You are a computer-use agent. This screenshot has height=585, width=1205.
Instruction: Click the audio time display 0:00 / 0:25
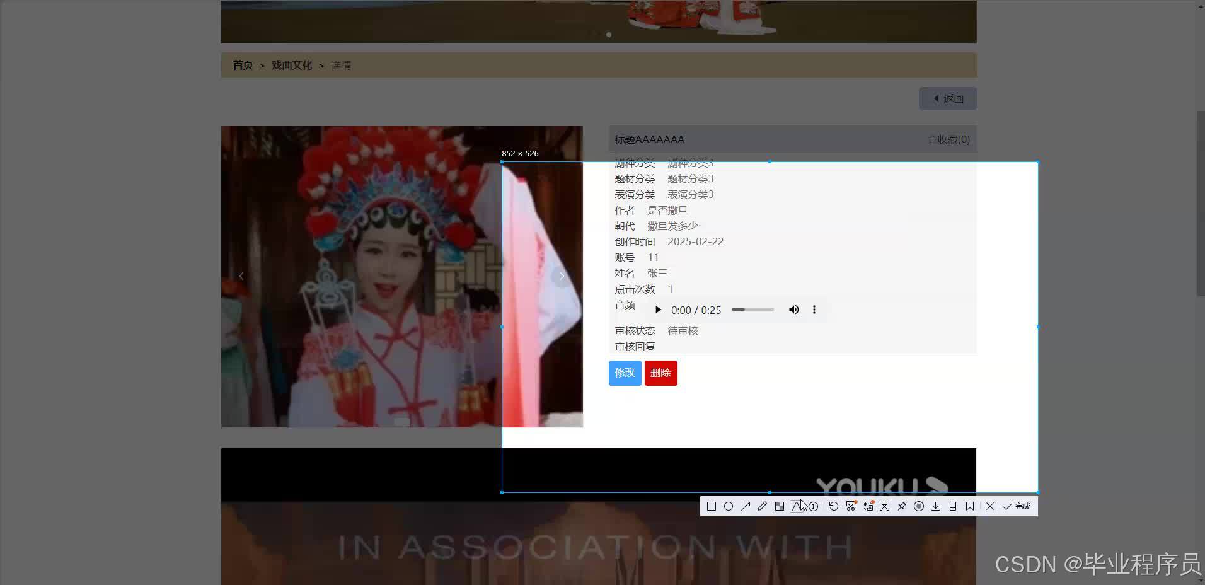coord(696,310)
